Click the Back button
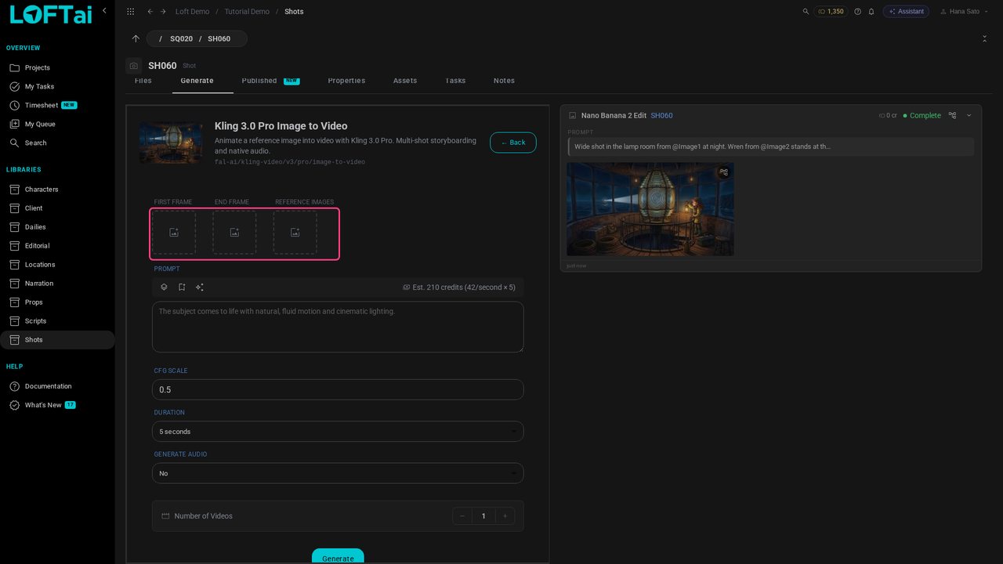This screenshot has width=1003, height=564. [x=513, y=143]
